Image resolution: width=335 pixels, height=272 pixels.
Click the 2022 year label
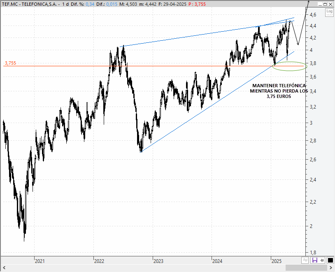[99, 261]
